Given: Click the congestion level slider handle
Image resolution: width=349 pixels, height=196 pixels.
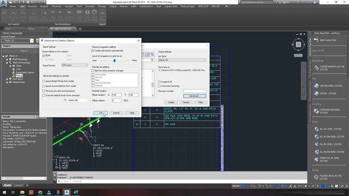Looking at the screenshot, I should [x=115, y=60].
